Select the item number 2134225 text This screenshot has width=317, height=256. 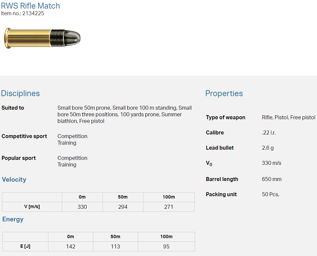[33, 14]
